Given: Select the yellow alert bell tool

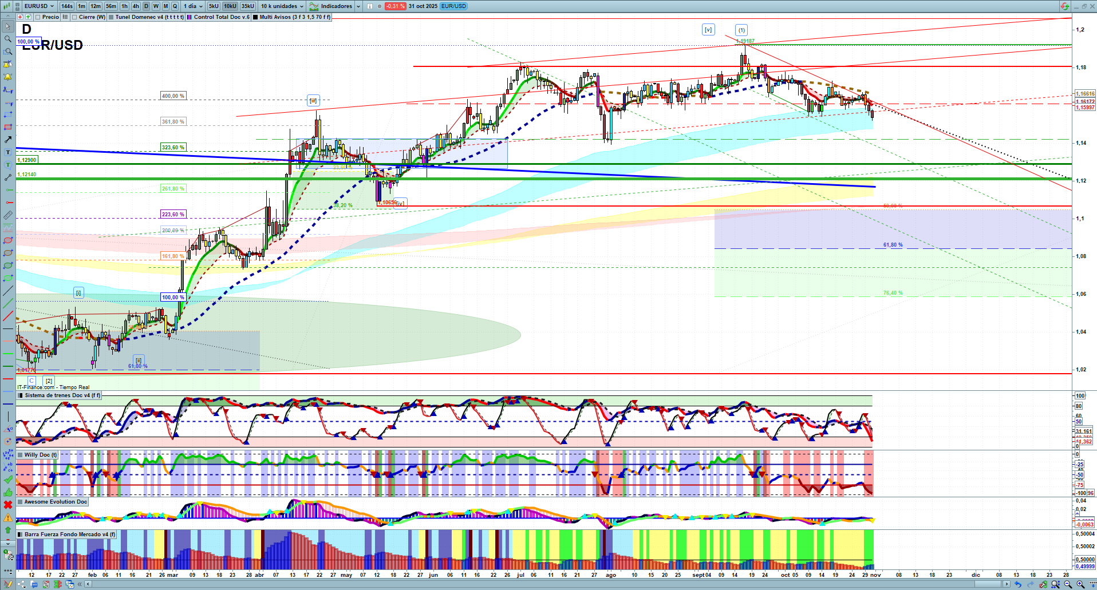Looking at the screenshot, I should tap(8, 77).
